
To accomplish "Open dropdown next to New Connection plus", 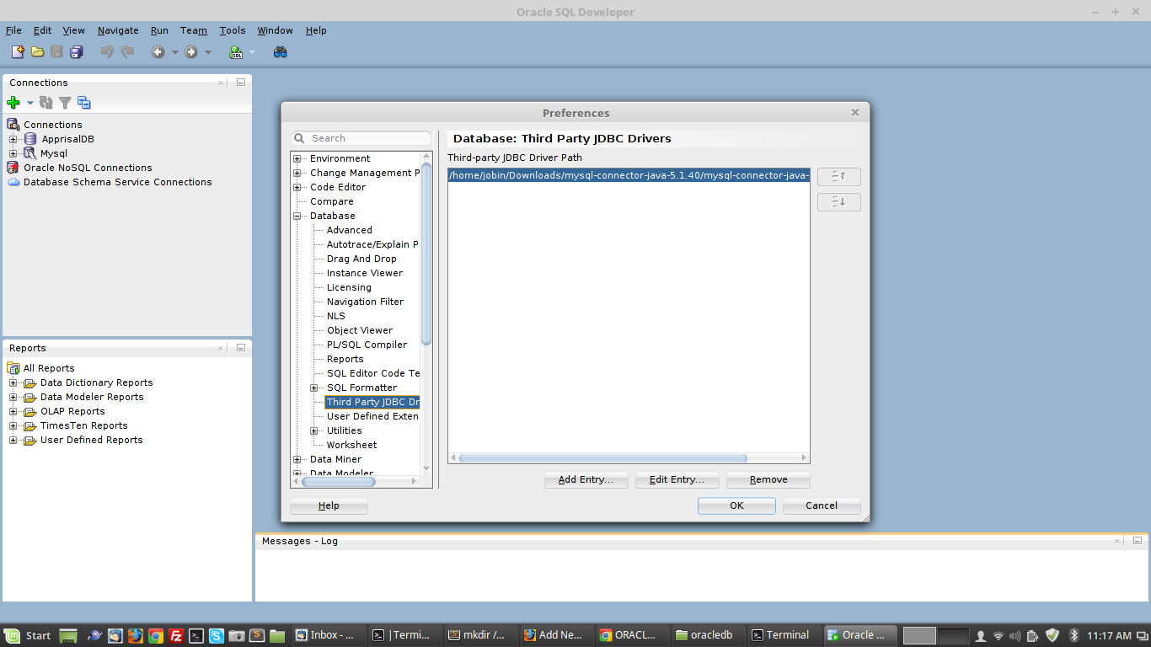I will [29, 103].
